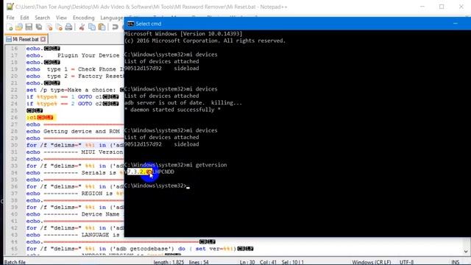Viewport: 471px width, 265px height.
Task: Click 'INS' insert mode in status bar
Action: coord(455,262)
